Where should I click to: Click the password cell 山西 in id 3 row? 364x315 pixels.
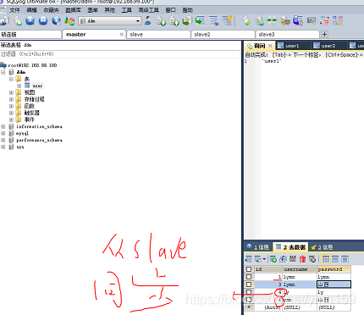tap(334, 285)
